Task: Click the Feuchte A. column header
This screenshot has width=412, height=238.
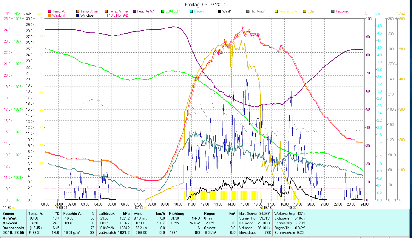Action: [x=72, y=214]
